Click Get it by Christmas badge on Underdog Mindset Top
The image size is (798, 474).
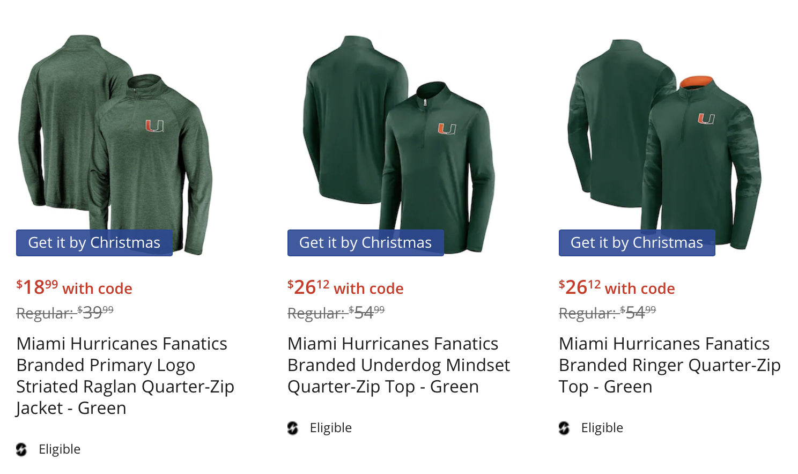tap(365, 243)
